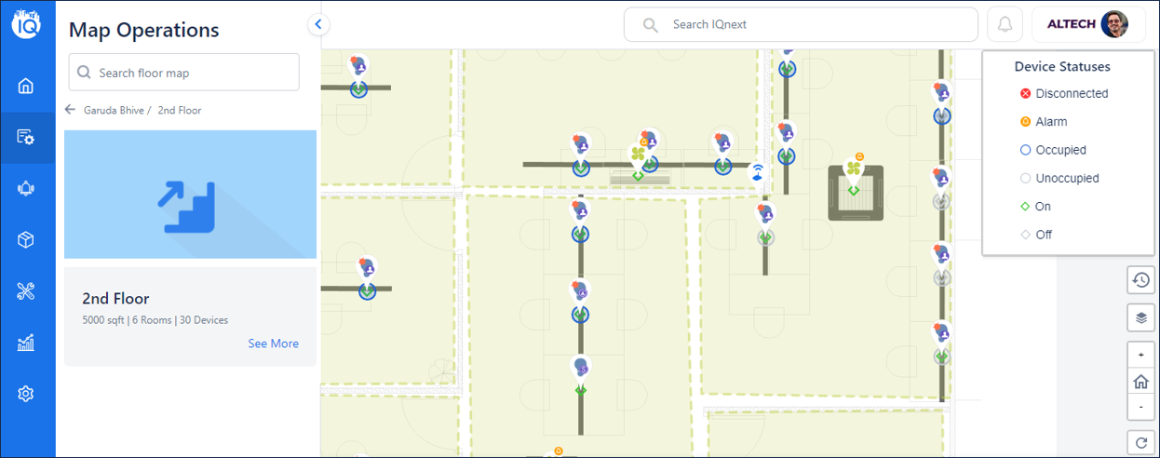Open the Home icon in sidebar
This screenshot has height=458, width=1160.
click(26, 87)
